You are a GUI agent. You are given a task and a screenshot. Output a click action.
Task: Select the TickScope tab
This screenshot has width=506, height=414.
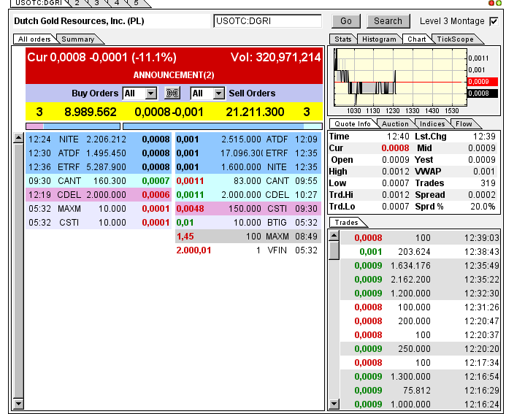[455, 39]
